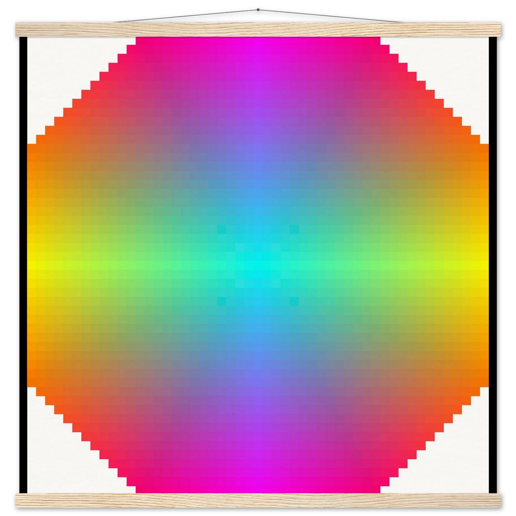Click the bottom wooden hanger bar
The image size is (516, 516).
point(258,502)
